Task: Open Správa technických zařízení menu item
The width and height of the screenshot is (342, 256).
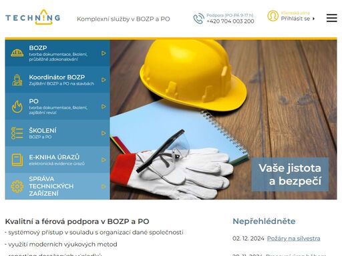Action: click(x=57, y=186)
